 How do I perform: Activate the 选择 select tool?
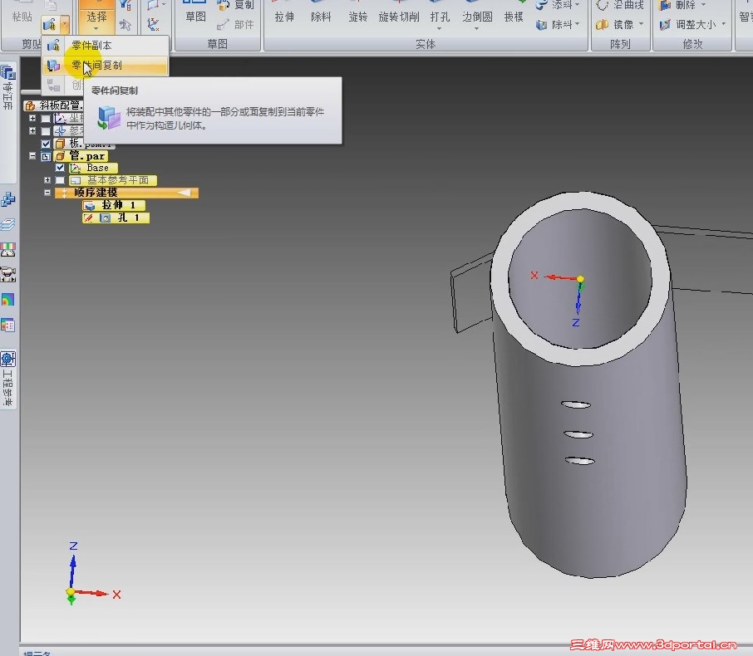(x=96, y=17)
